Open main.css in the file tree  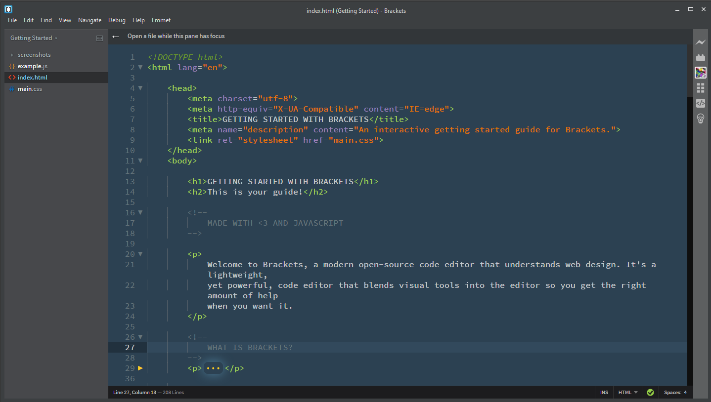click(30, 89)
